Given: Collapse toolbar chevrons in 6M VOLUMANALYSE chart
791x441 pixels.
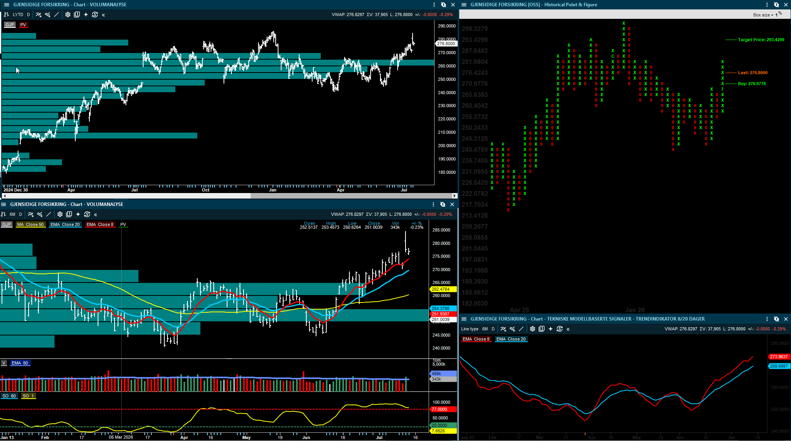Looking at the screenshot, I should click(96, 215).
